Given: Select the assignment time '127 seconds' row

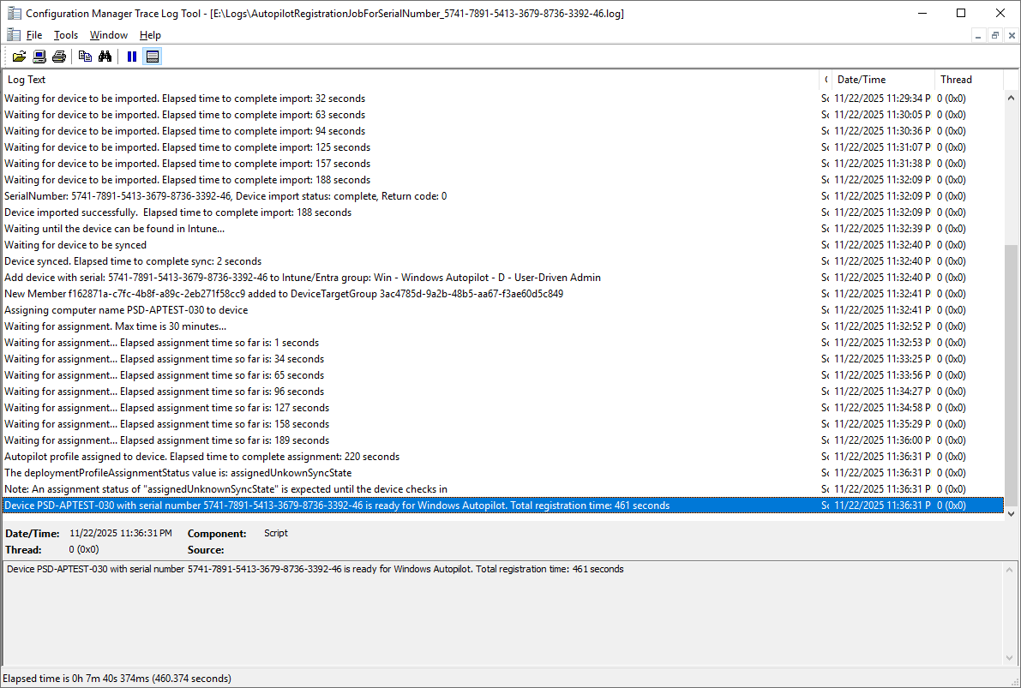Looking at the screenshot, I should (502, 408).
